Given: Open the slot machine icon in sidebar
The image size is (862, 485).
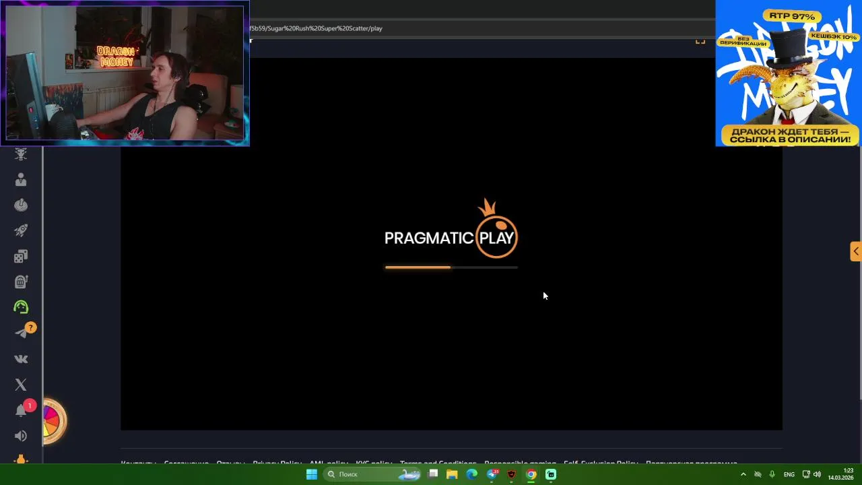Looking at the screenshot, I should click(21, 282).
